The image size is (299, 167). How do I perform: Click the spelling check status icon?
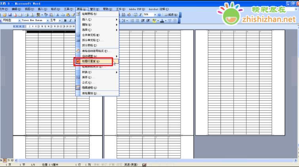coord(144,165)
